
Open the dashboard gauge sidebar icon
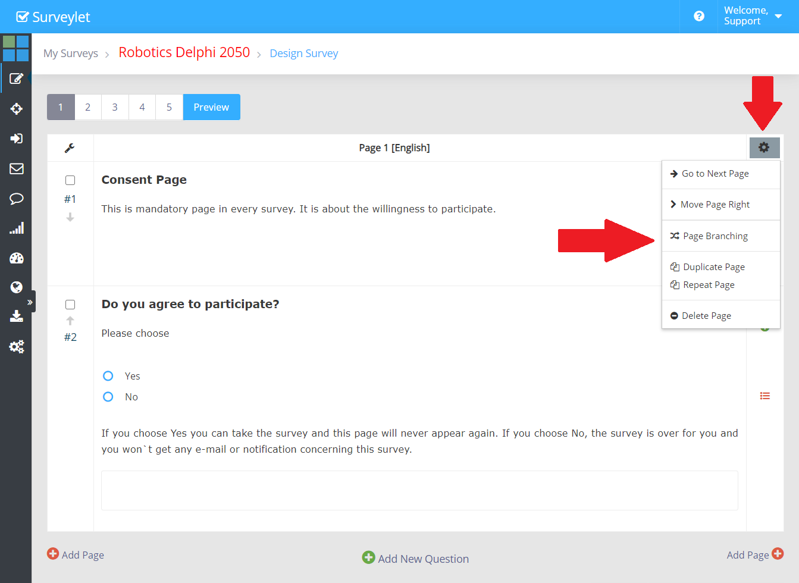(17, 258)
